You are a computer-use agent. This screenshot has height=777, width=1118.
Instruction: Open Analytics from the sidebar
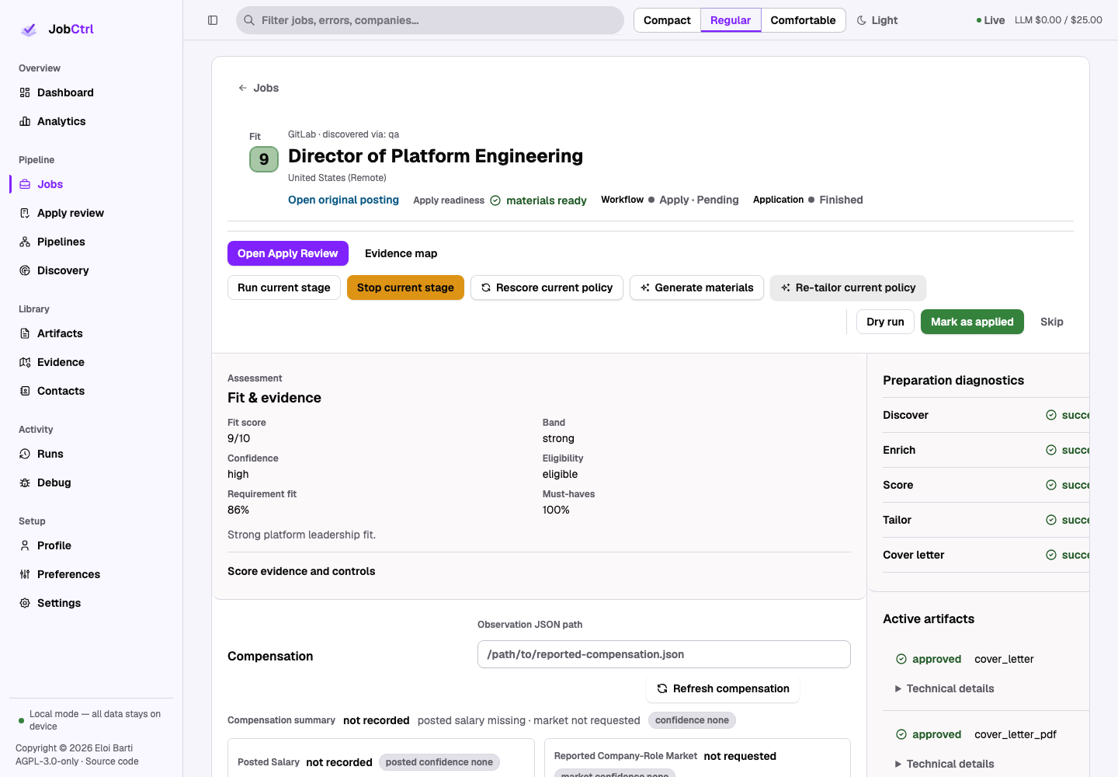tap(61, 121)
